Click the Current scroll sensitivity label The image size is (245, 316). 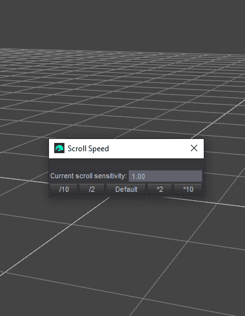coord(88,176)
